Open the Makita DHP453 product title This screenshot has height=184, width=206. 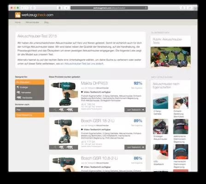94,83
